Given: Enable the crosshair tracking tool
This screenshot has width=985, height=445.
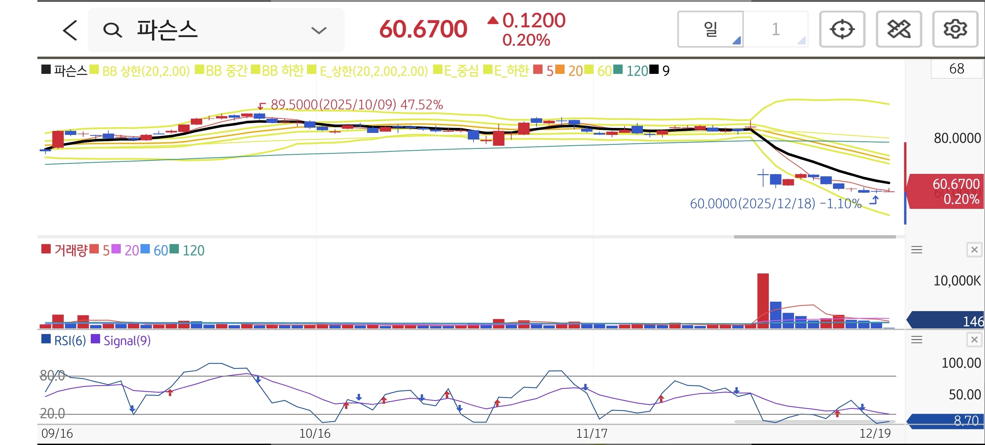Looking at the screenshot, I should [842, 29].
